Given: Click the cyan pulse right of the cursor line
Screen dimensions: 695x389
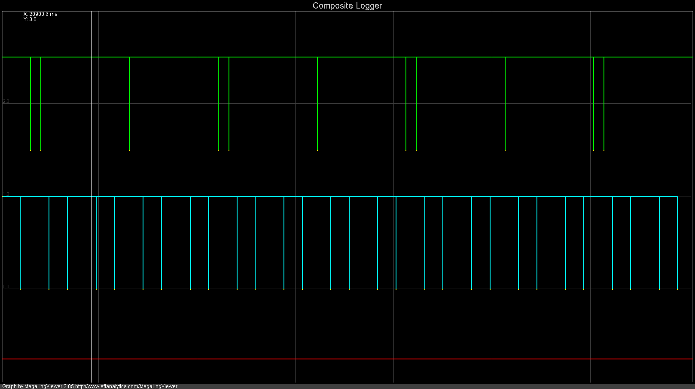Looking at the screenshot, I should coord(96,242).
